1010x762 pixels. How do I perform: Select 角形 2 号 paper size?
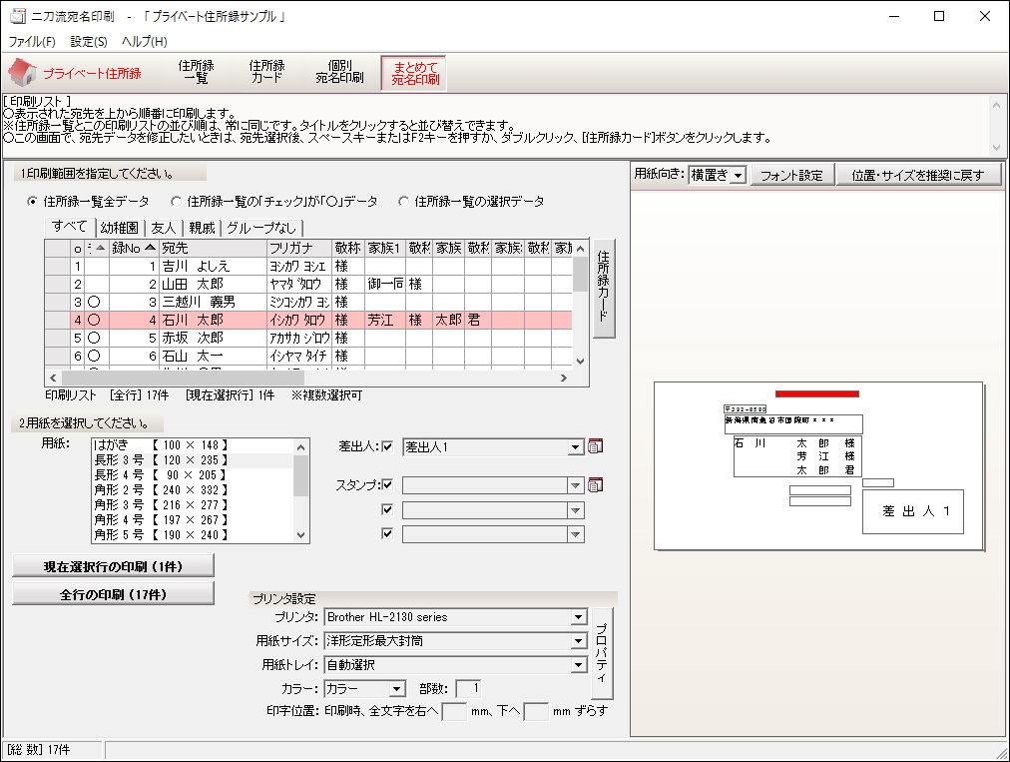click(x=193, y=490)
